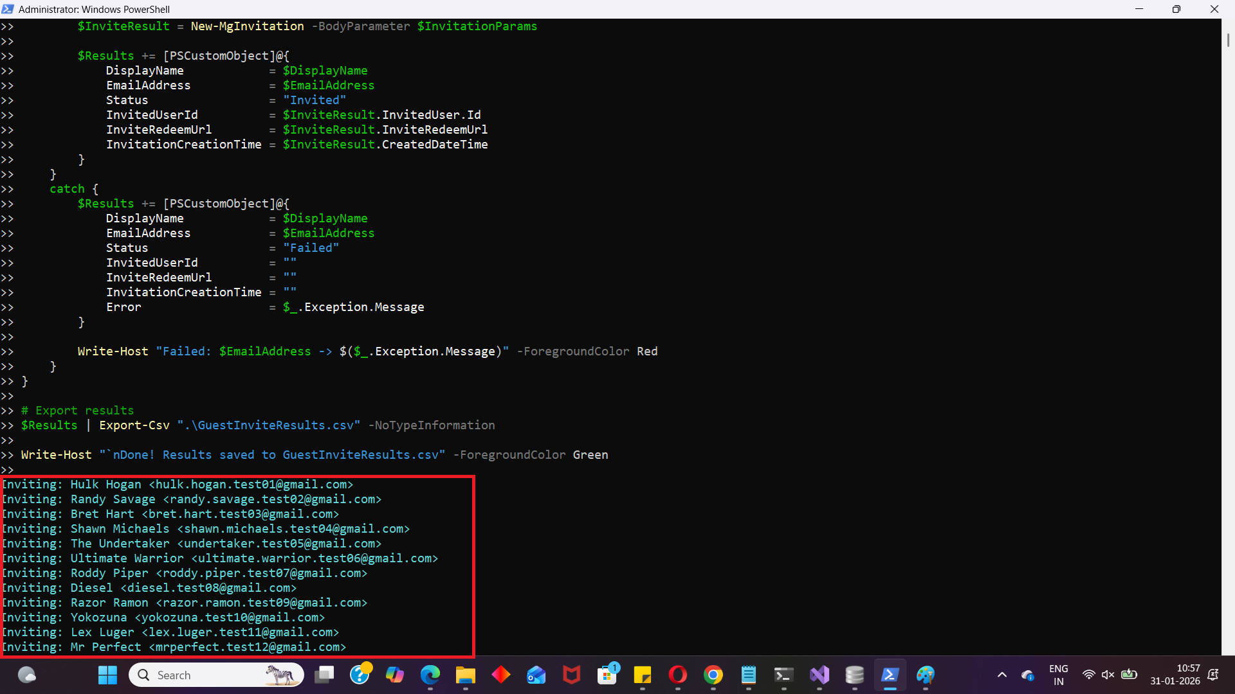Viewport: 1235px width, 694px height.
Task: Toggle the muted volume icon
Action: point(1108,675)
